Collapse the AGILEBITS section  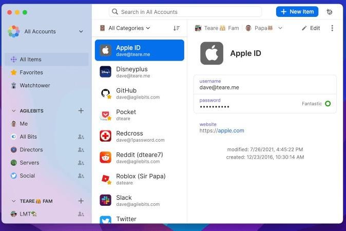pyautogui.click(x=14, y=111)
